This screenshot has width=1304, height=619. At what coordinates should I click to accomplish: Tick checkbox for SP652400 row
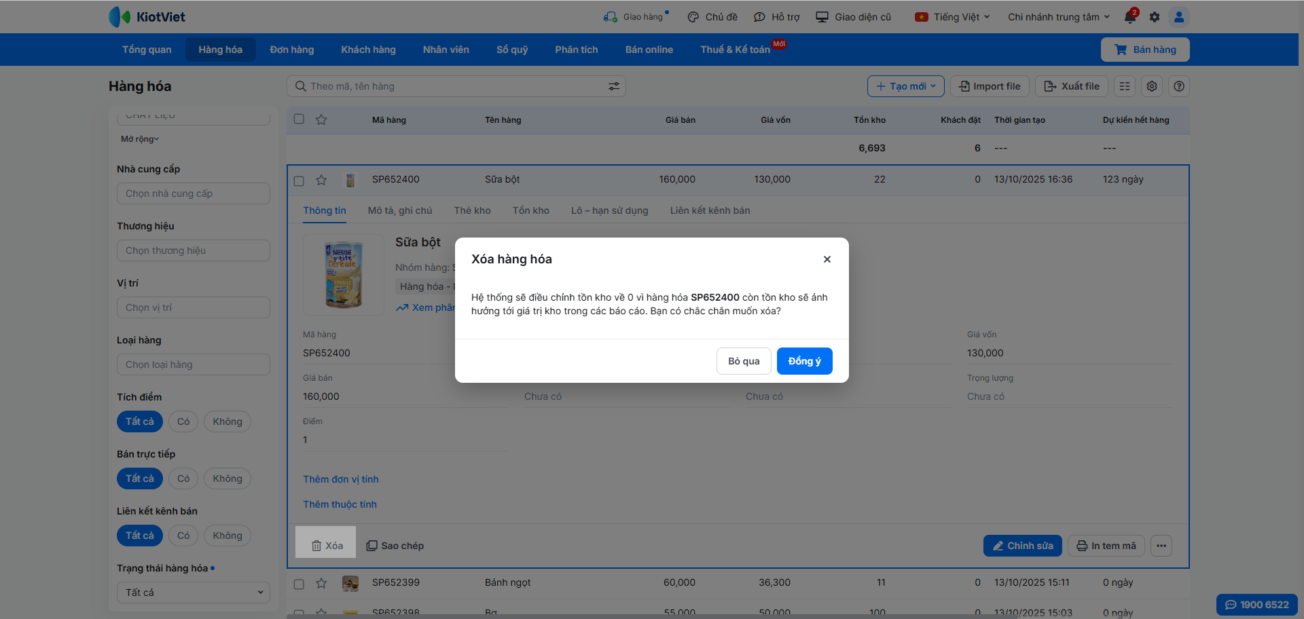point(299,181)
